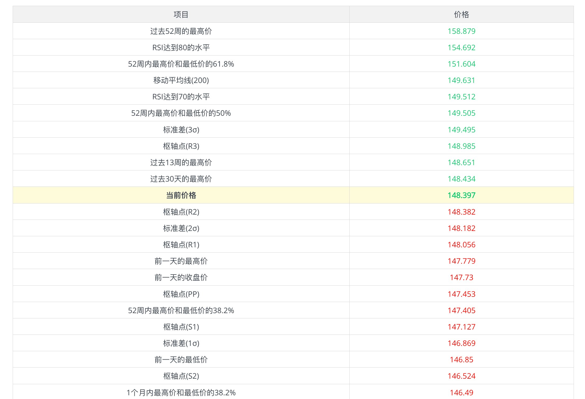This screenshot has width=585, height=399.
Task: Select the 前一天的收盘价 row
Action: [182, 277]
